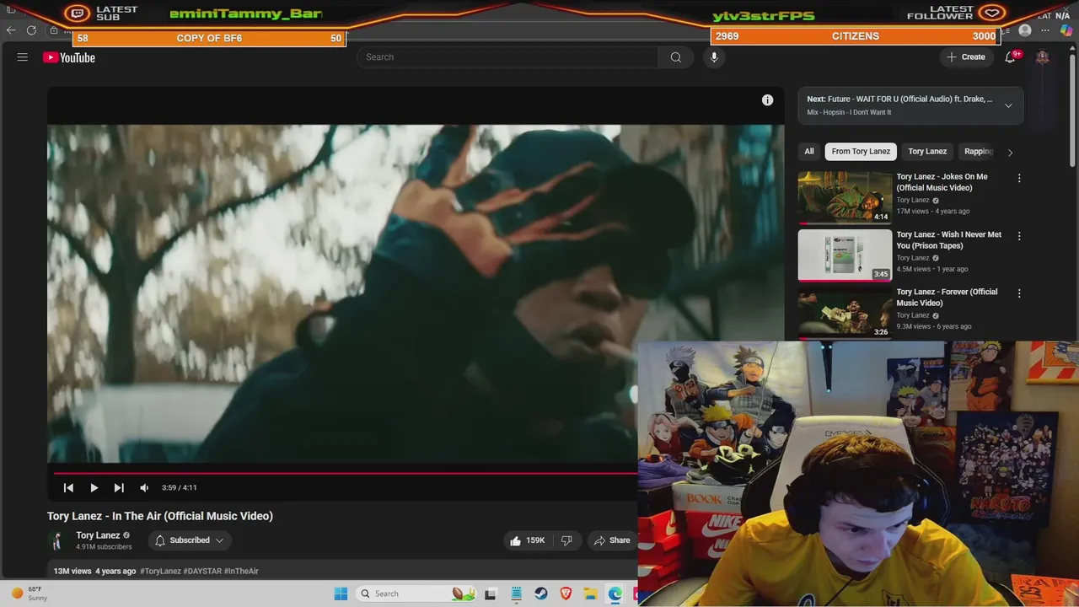Reload the page with browser refresh
Screen dimensions: 1079x607
31,30
